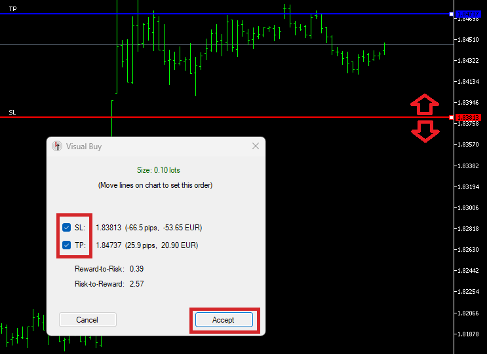
Task: Confirm the order with Accept
Action: pyautogui.click(x=224, y=319)
